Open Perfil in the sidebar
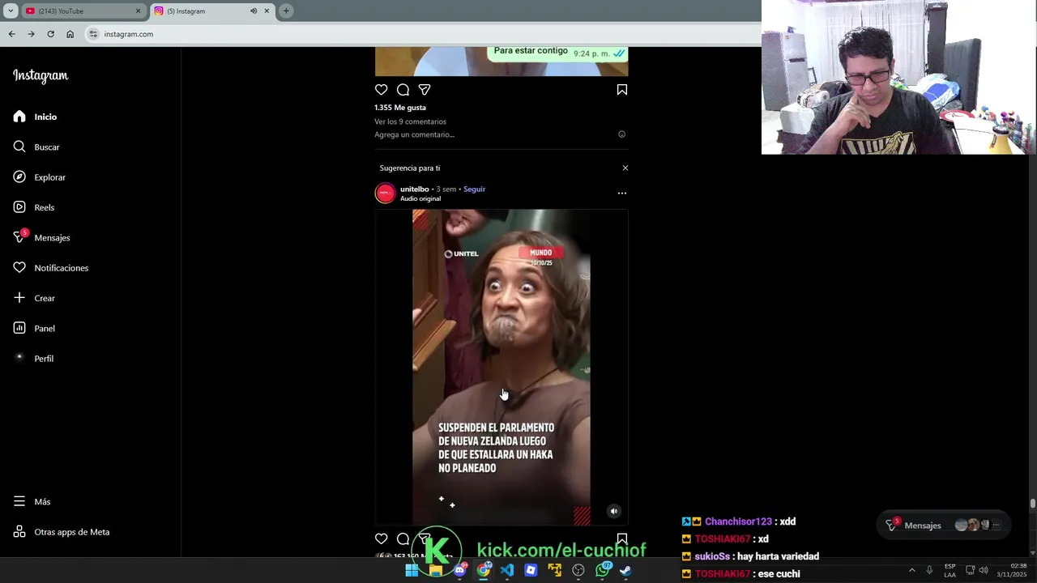Screen dimensions: 1037x583 [x=34, y=359]
